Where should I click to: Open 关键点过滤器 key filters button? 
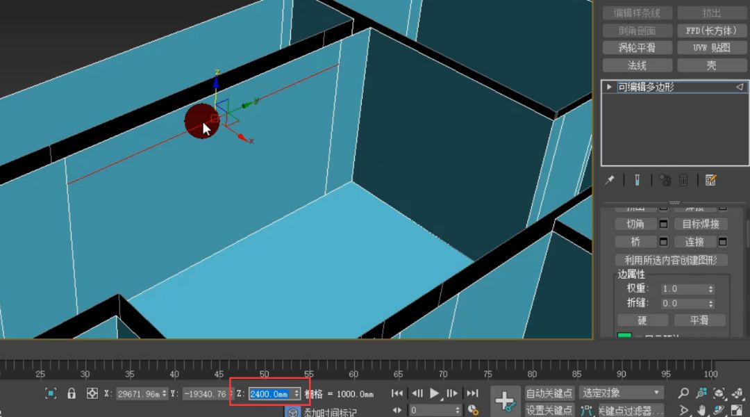(x=631, y=410)
